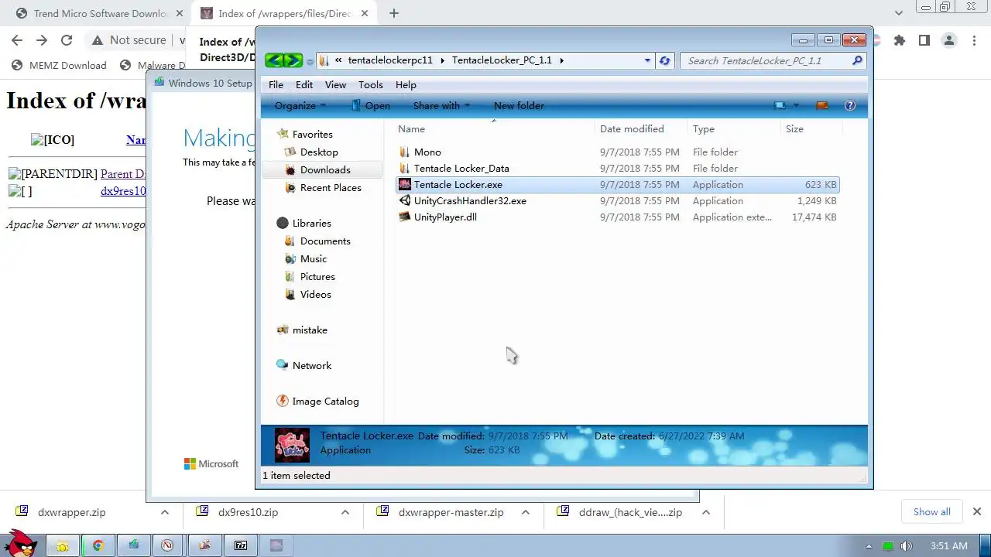Open the Videos library
Screen dimensions: 991x557
pos(315,295)
